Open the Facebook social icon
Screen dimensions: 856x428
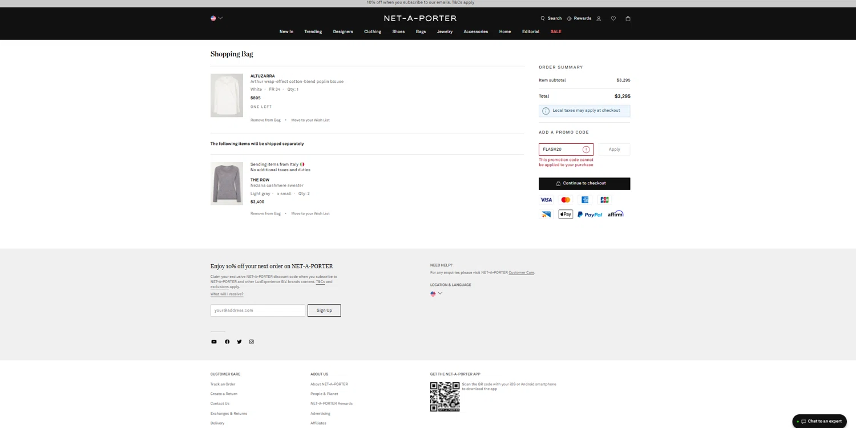(227, 342)
